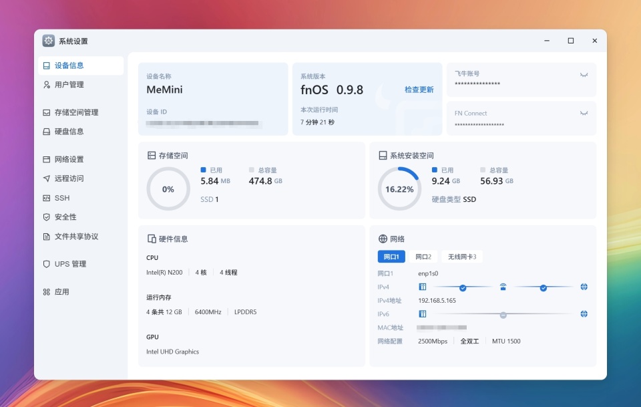Open 设备信息 in the sidebar

(81, 65)
